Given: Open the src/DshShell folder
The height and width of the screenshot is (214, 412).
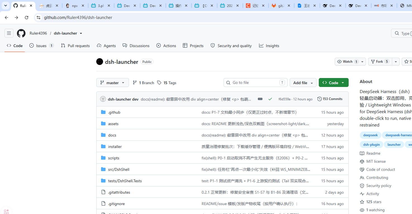Looking at the screenshot, I should tap(119, 169).
